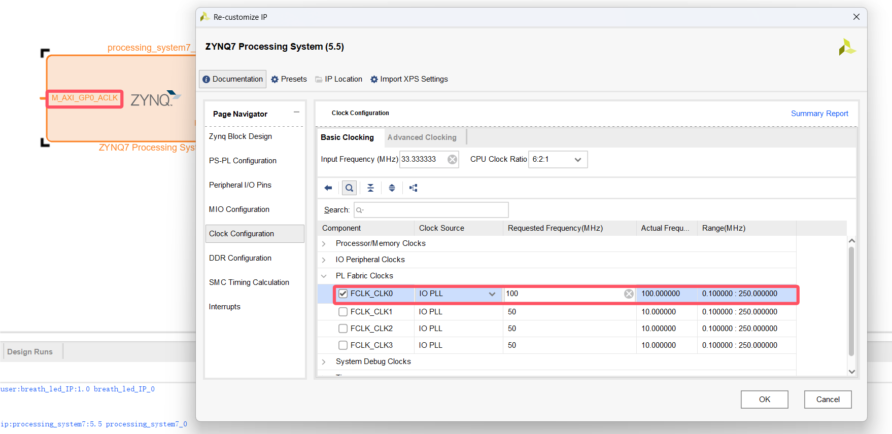
Task: Expand the System Debug Clocks row
Action: pyautogui.click(x=324, y=362)
